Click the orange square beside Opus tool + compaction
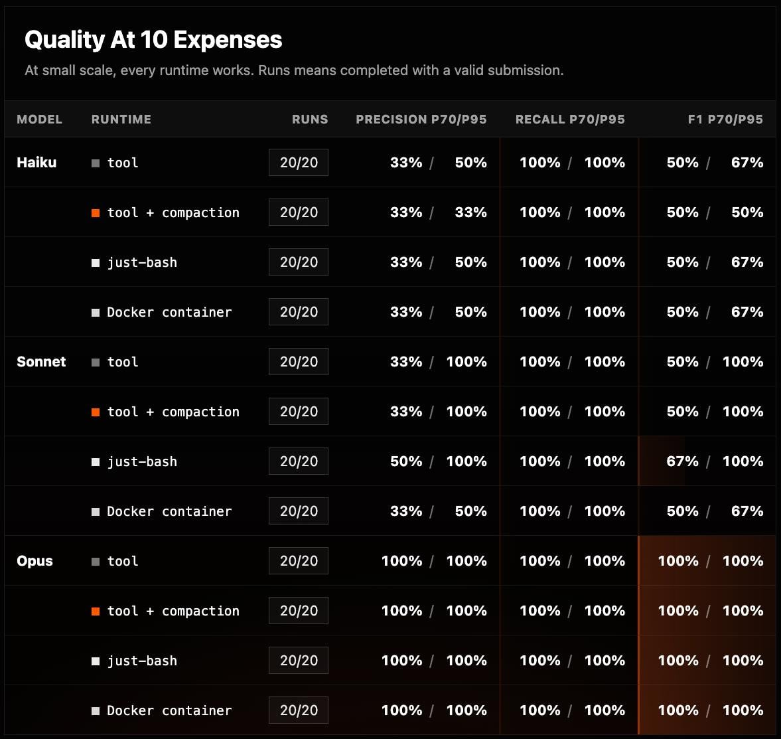 pos(96,612)
